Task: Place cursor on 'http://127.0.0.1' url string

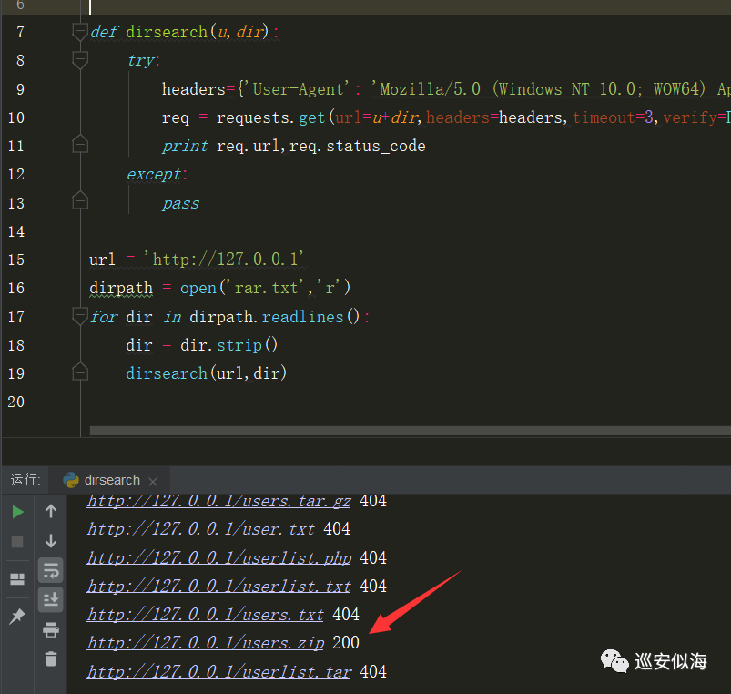Action: click(224, 260)
